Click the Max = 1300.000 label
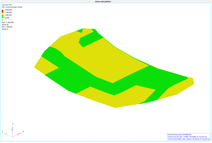212x143 pixels. (x=8, y=23)
